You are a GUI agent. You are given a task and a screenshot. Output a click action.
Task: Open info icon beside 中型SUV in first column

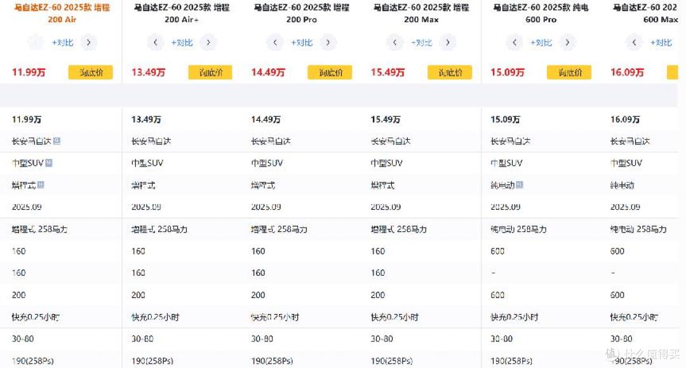pos(49,163)
